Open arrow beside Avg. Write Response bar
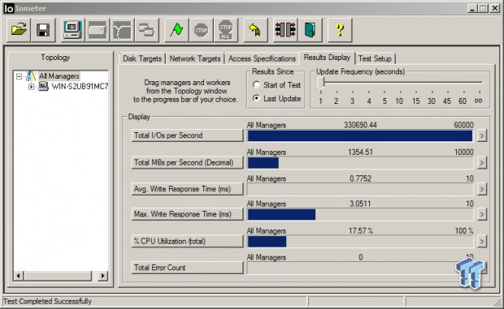Screen dimensions: 504x309 coord(481,189)
